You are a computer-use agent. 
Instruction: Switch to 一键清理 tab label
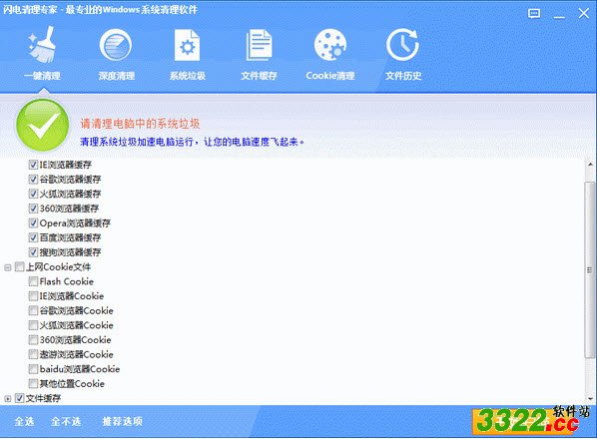[42, 76]
